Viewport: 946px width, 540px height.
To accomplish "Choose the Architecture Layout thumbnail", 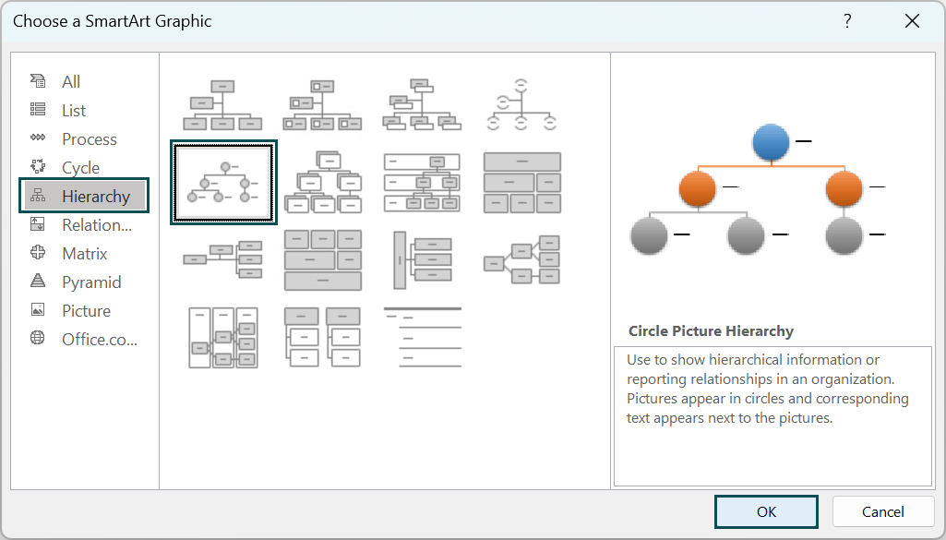I will point(323,259).
